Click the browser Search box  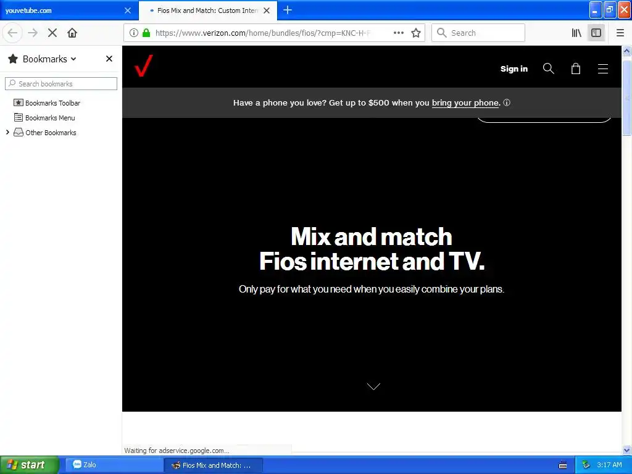click(x=478, y=33)
